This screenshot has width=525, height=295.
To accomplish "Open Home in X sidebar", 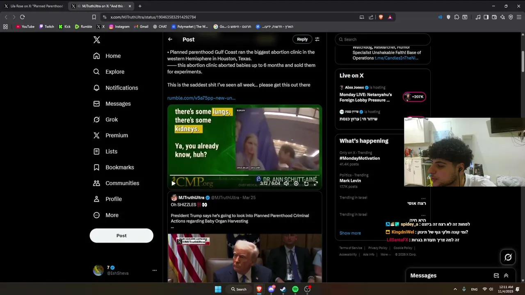I will point(107,56).
